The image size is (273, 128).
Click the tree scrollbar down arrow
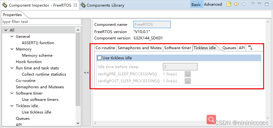78,123
